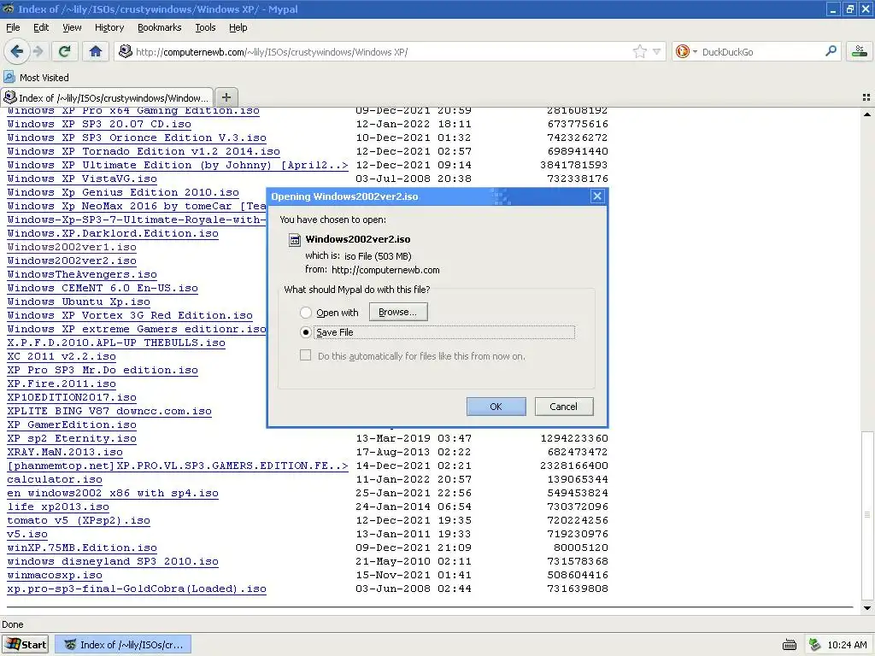Switch to the Mypal taskbar button

[x=124, y=644]
